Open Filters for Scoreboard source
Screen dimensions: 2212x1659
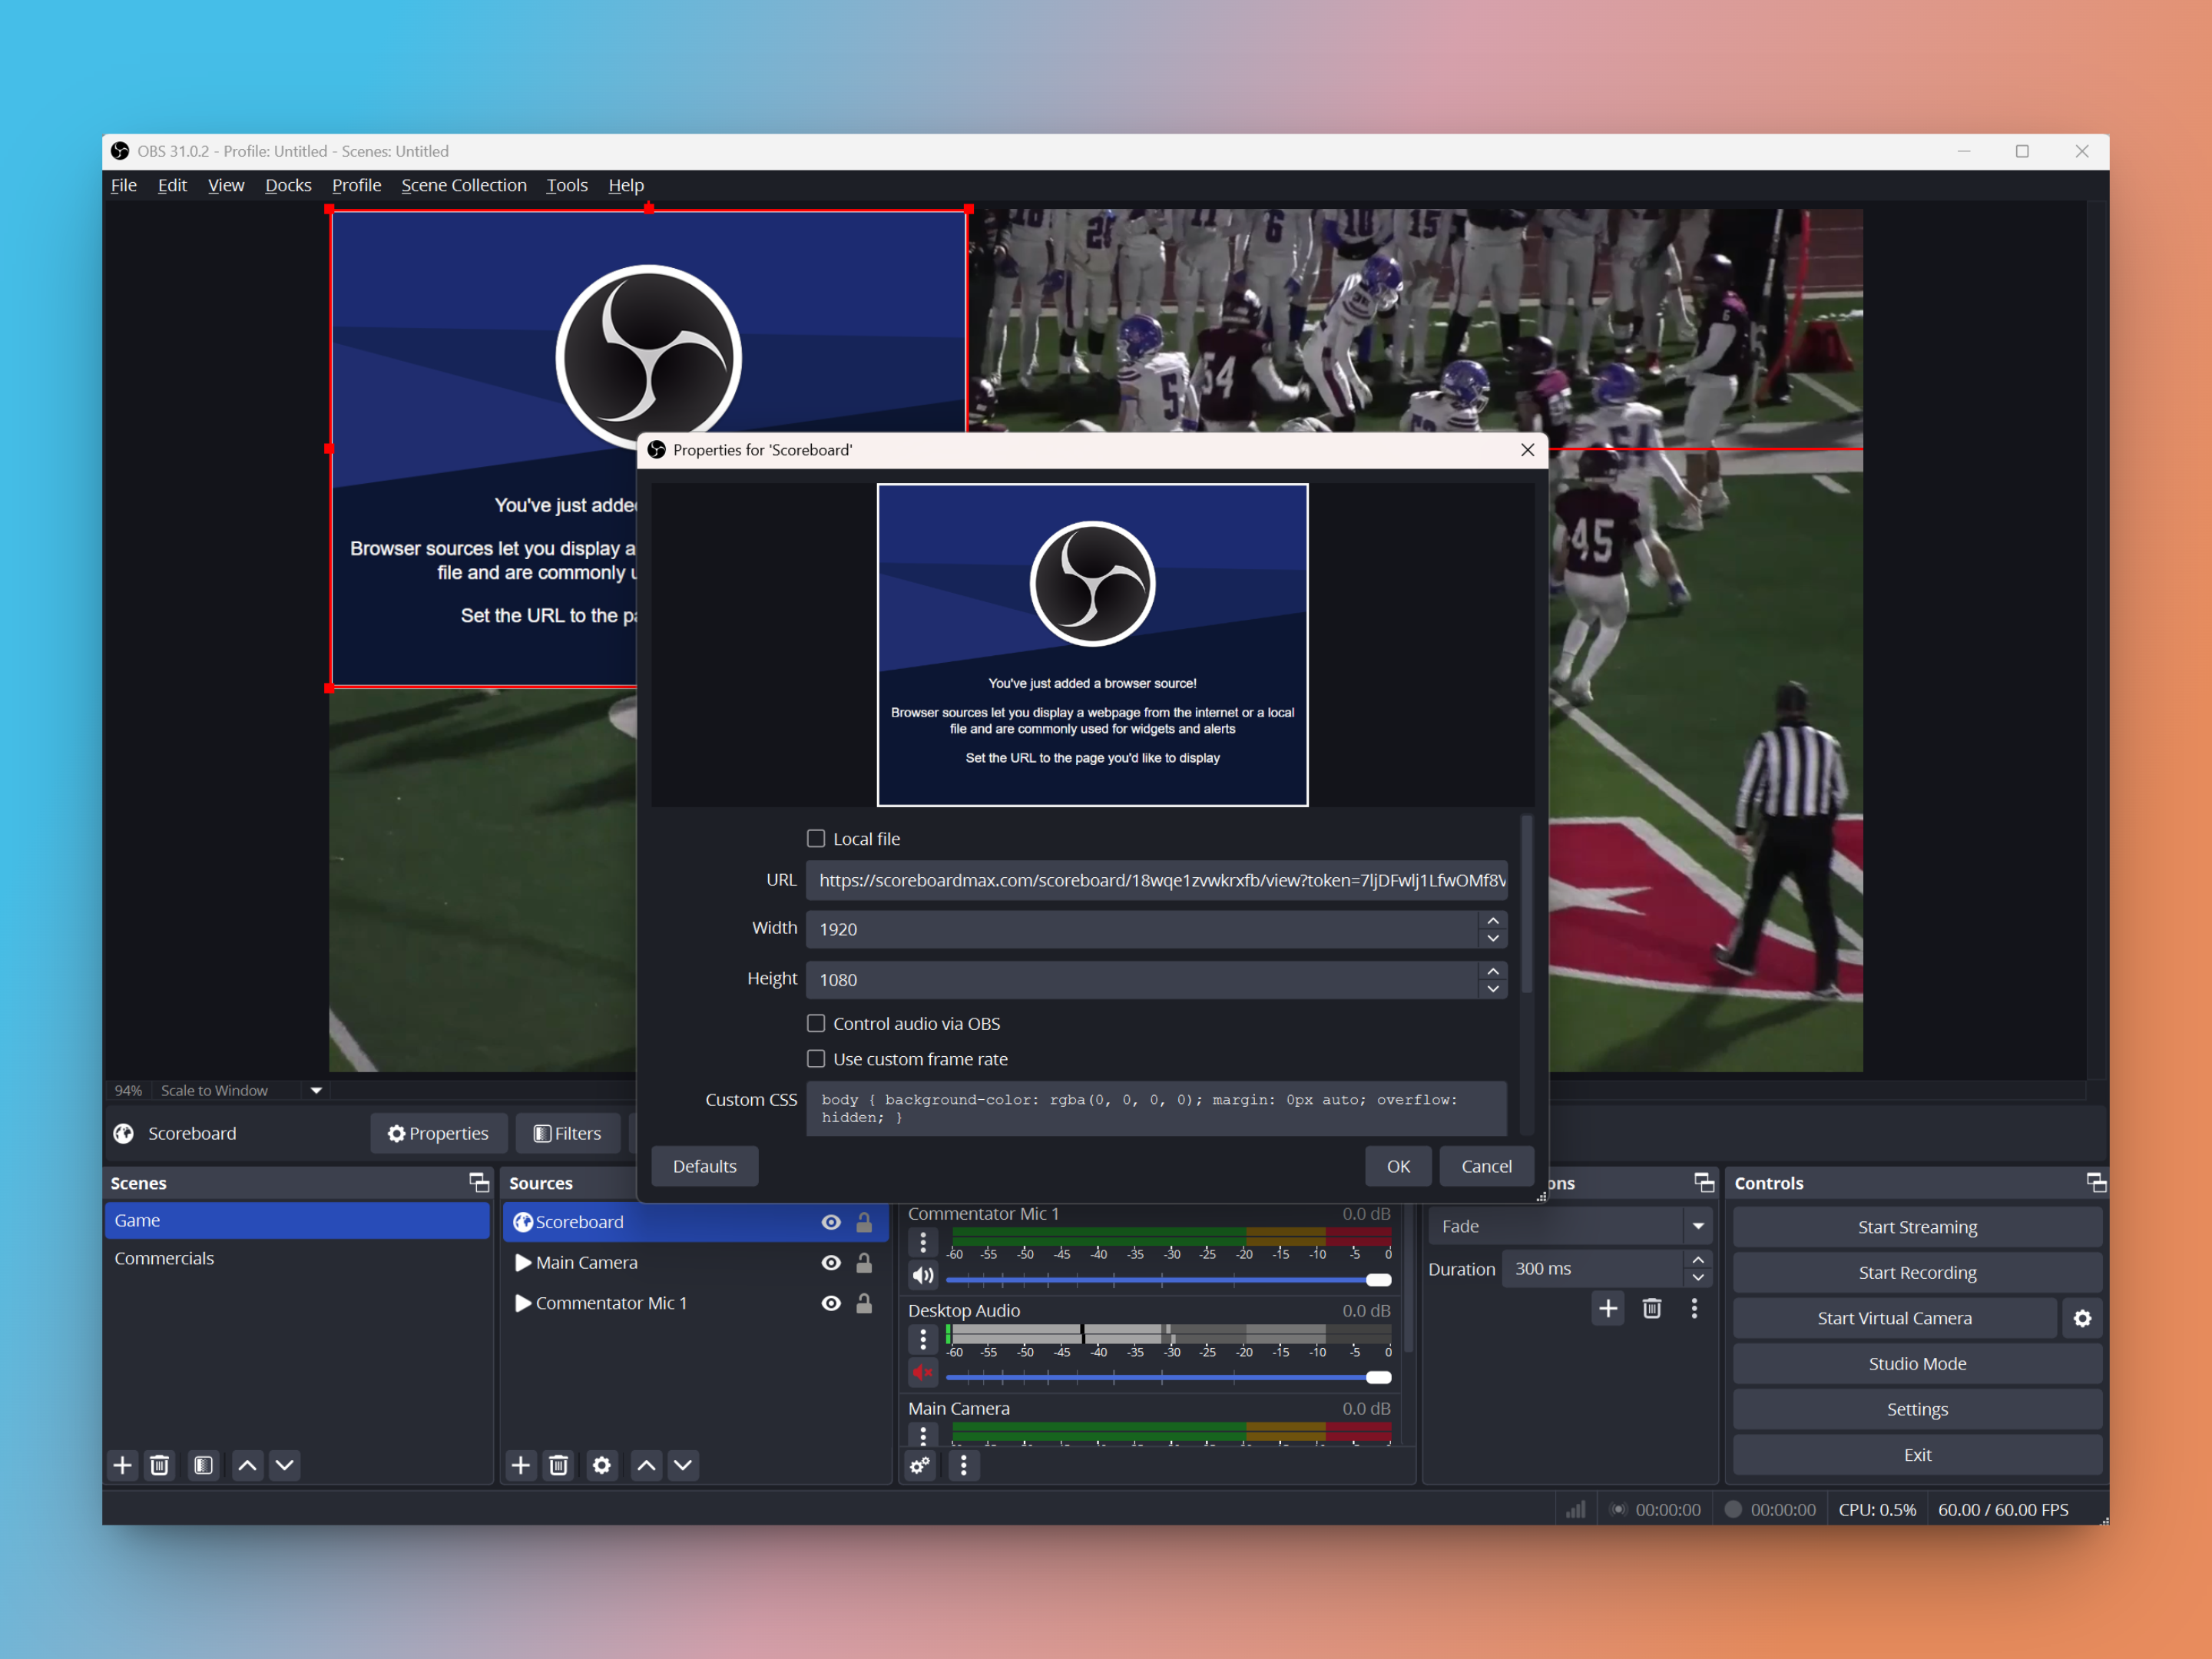(x=568, y=1133)
